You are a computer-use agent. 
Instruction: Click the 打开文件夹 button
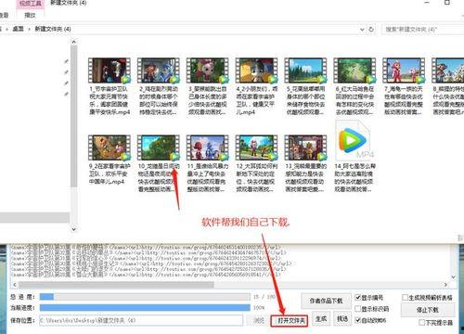tap(290, 321)
